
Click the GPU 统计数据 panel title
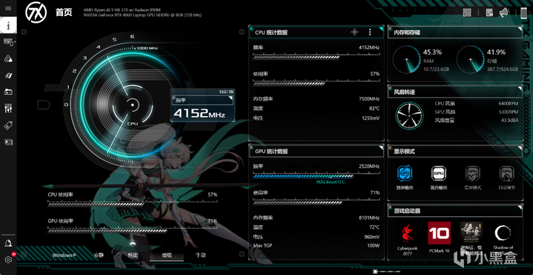[271, 152]
